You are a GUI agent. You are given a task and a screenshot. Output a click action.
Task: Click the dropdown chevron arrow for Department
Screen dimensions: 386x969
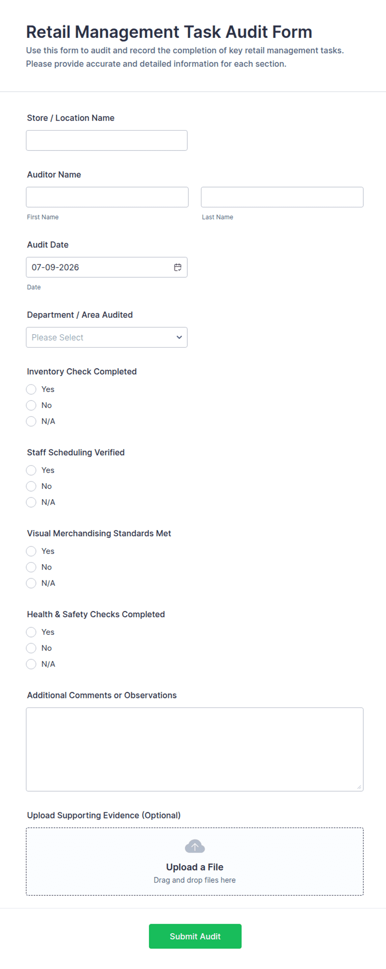(179, 337)
